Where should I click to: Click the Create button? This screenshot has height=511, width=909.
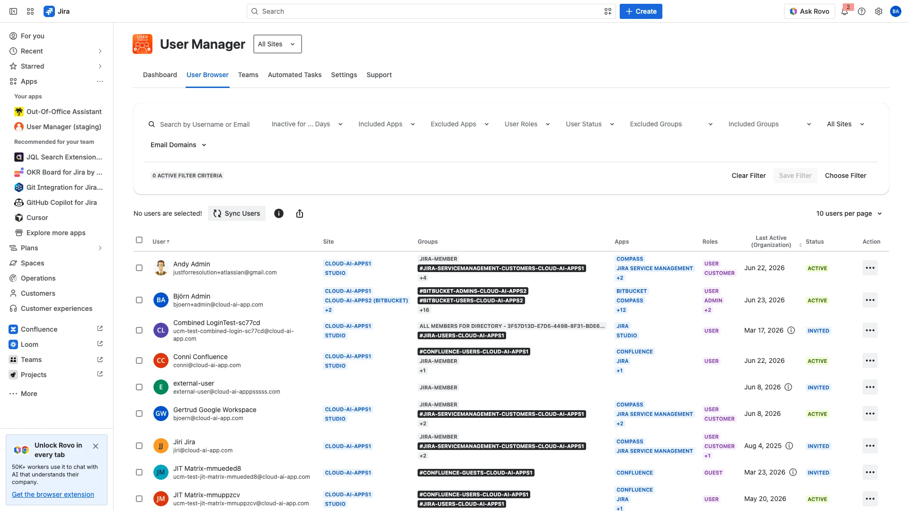[641, 11]
